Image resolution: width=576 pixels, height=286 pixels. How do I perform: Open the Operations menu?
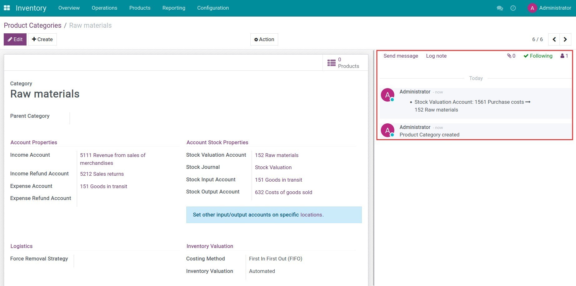coord(104,8)
